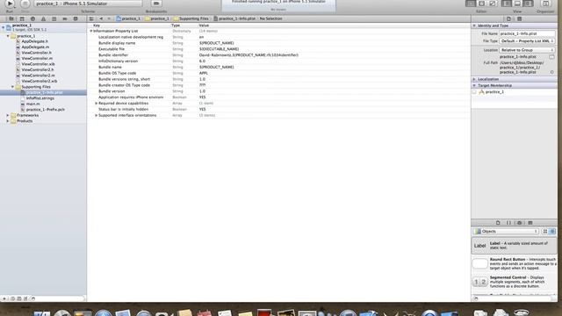Select InfoPlist.strings file

click(40, 98)
